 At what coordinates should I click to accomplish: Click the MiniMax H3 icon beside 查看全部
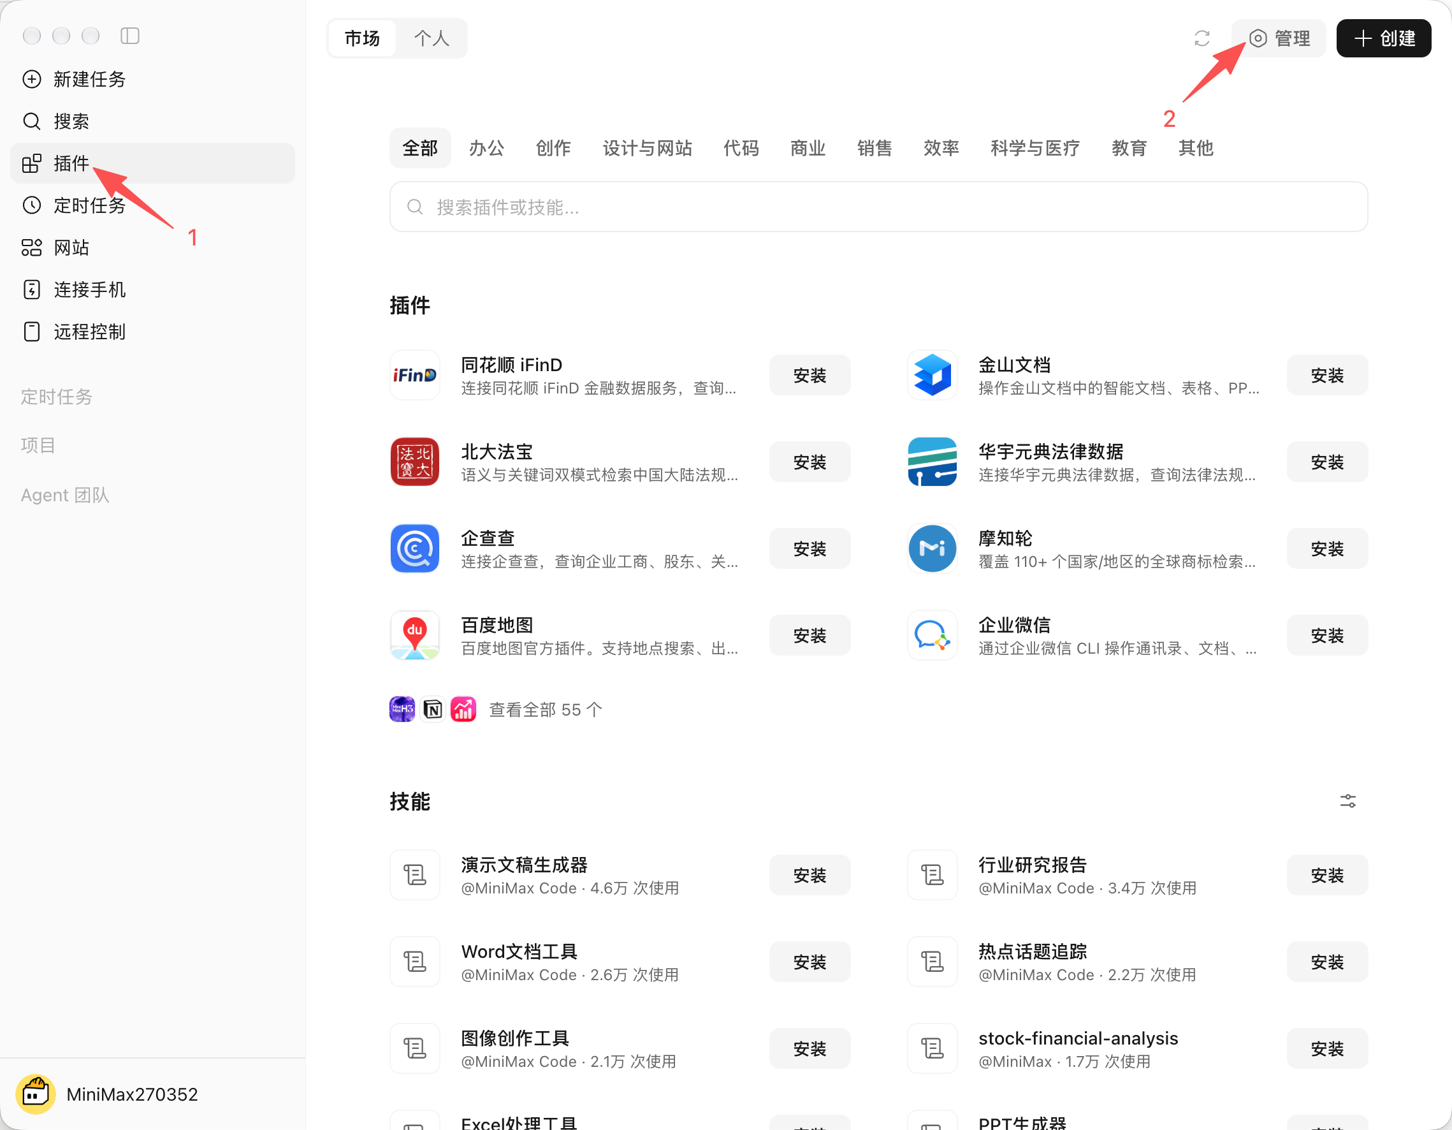tap(402, 710)
